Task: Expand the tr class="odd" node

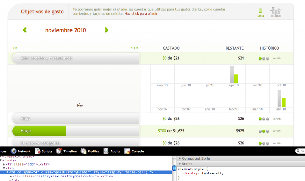Action: [4, 164]
